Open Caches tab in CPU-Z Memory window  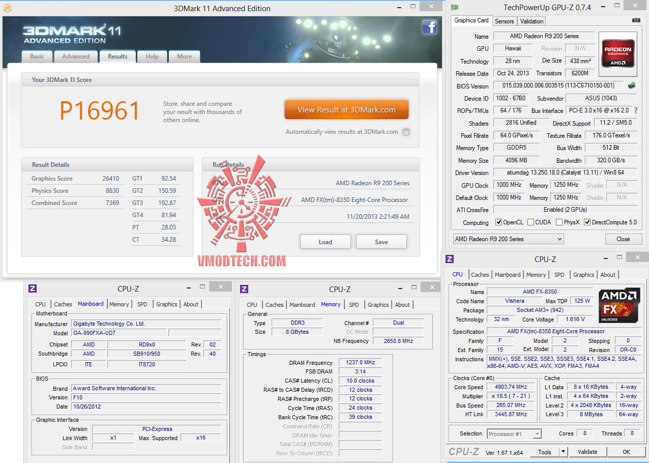[275, 305]
